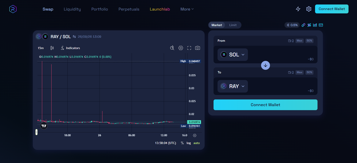Click current price label 0.016974

coord(194,122)
